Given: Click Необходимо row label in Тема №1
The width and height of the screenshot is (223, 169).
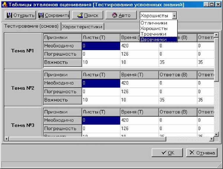Looking at the screenshot, I should (63, 46).
